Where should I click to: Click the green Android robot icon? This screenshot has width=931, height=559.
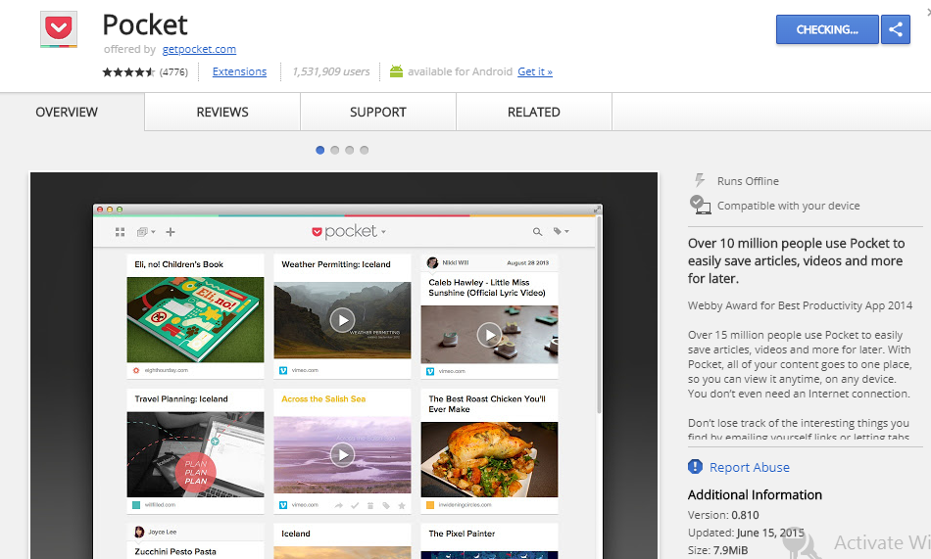point(396,71)
